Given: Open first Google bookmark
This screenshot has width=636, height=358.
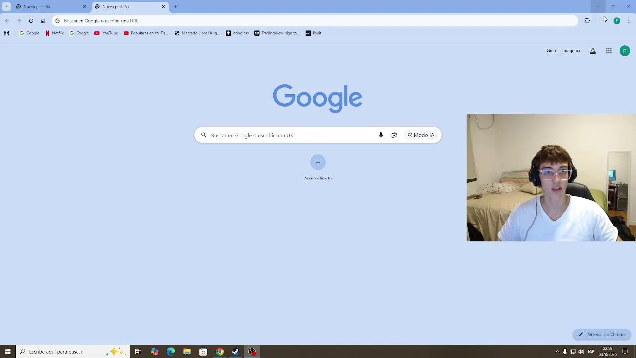Looking at the screenshot, I should (x=29, y=33).
